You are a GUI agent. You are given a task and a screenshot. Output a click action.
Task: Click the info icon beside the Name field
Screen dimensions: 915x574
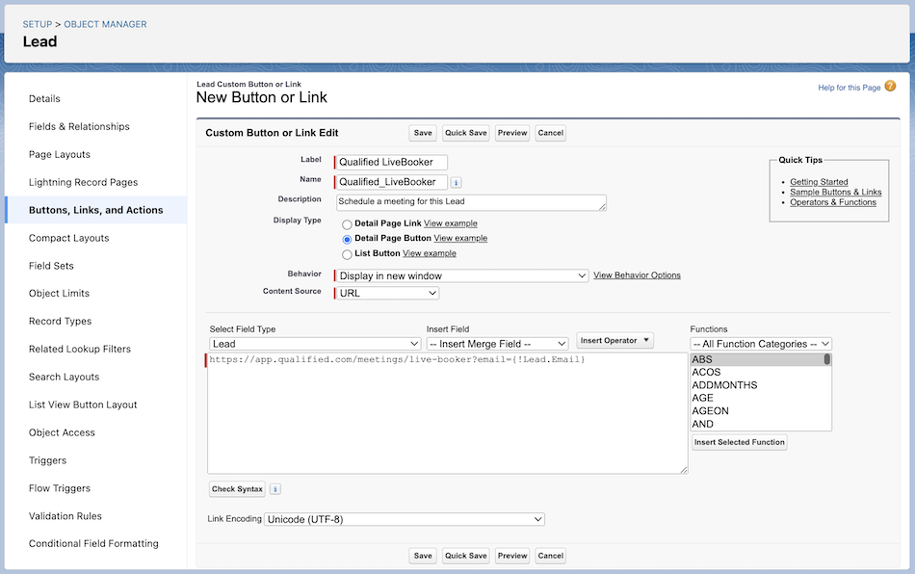[456, 183]
